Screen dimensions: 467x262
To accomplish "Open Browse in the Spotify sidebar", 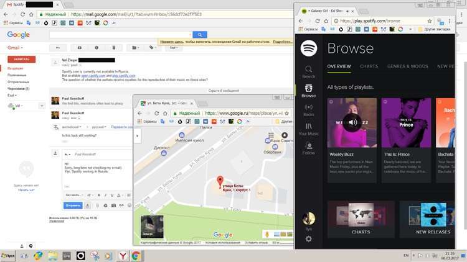I will pyautogui.click(x=309, y=91).
